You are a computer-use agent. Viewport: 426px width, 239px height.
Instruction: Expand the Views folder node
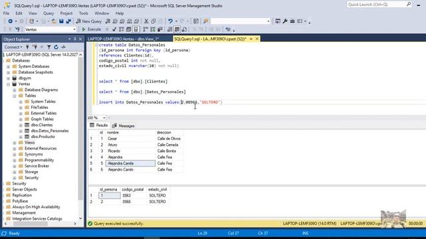(15, 143)
